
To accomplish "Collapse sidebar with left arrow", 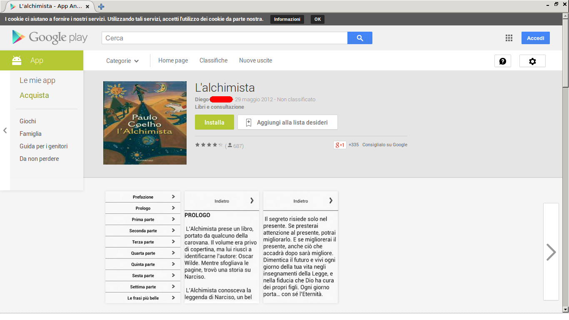I will [x=5, y=130].
